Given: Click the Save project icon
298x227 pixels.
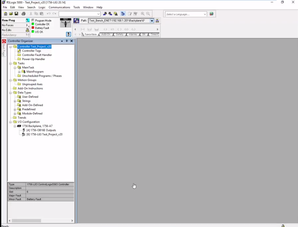Looking at the screenshot, I should (16, 14).
